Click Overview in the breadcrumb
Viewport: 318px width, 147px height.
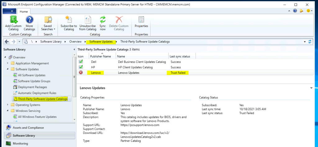[75, 42]
